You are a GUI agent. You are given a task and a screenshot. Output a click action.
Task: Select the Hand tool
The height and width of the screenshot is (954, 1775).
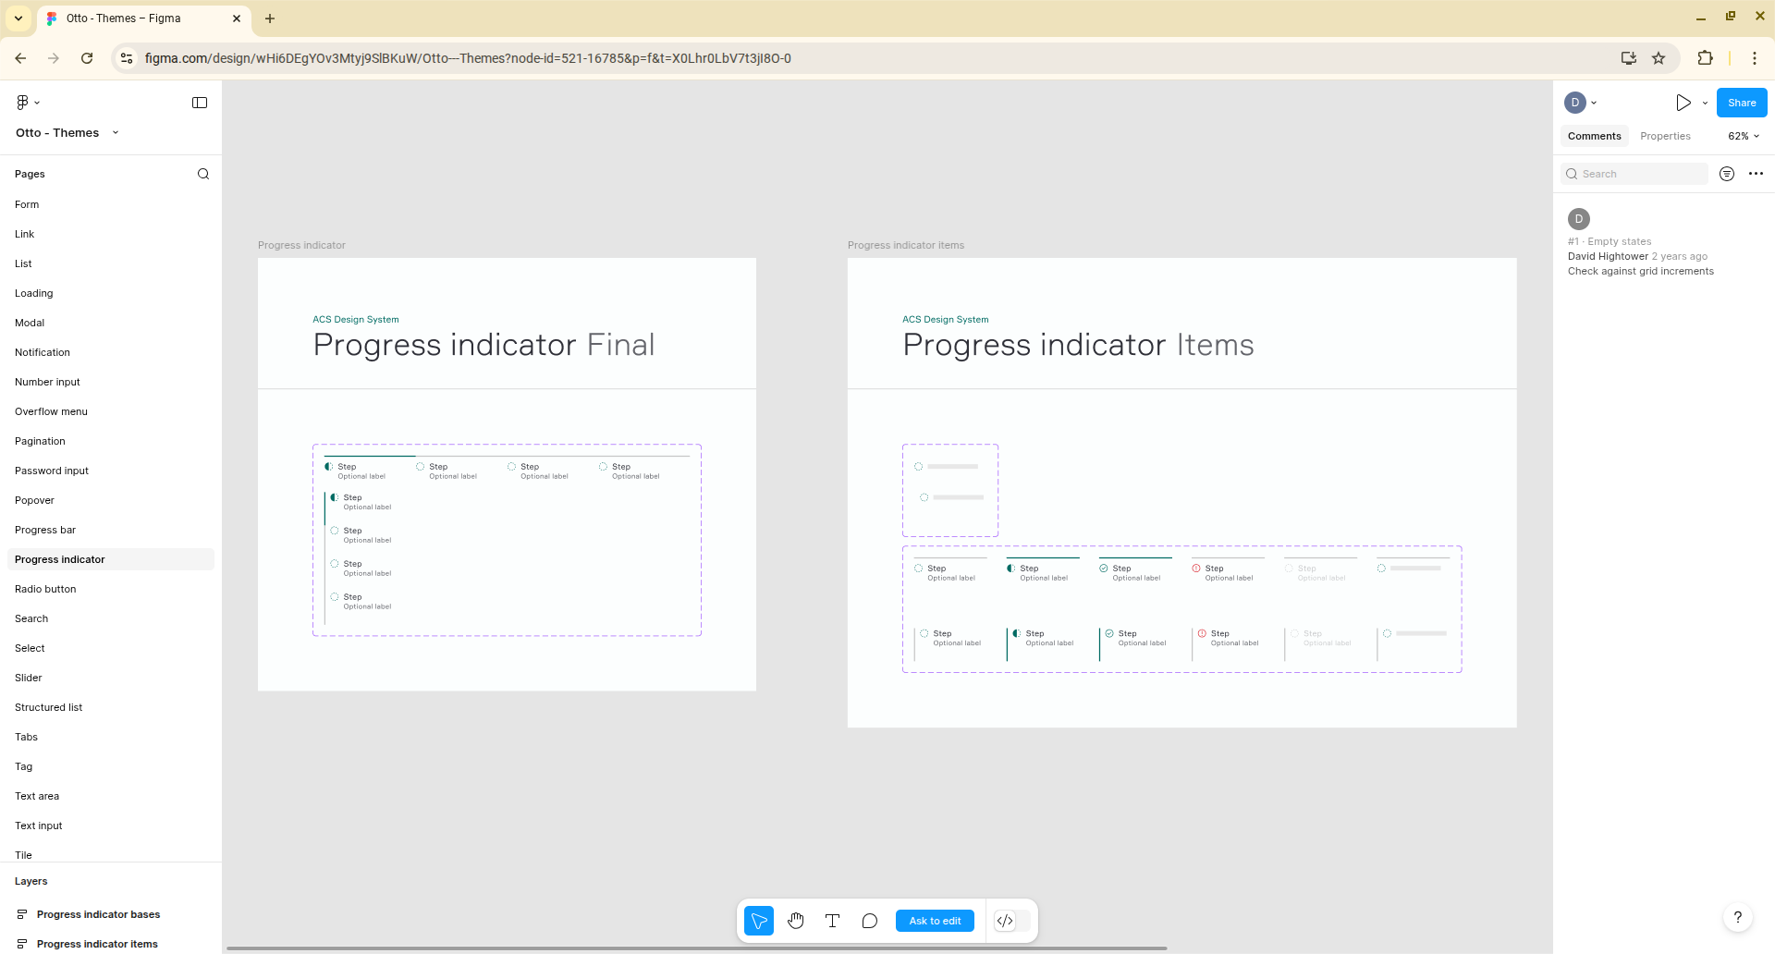coord(795,921)
